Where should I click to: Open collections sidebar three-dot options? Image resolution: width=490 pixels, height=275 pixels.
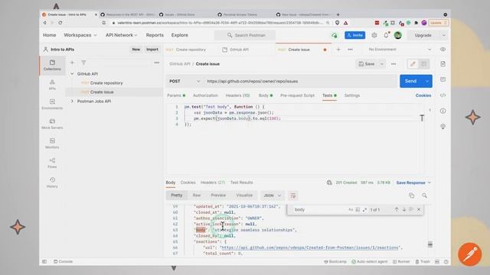tap(156, 63)
